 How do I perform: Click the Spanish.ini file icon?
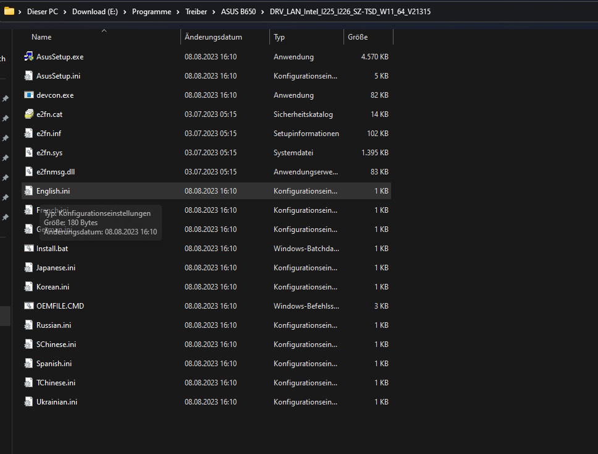coord(28,363)
